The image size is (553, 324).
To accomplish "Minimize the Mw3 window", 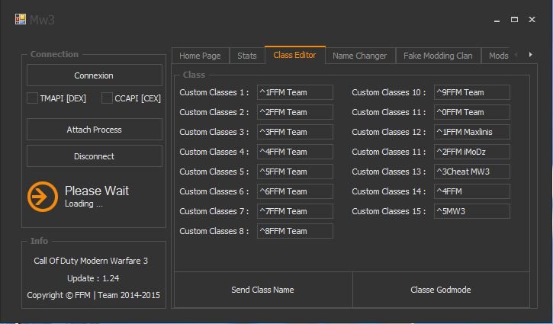I will click(x=497, y=20).
